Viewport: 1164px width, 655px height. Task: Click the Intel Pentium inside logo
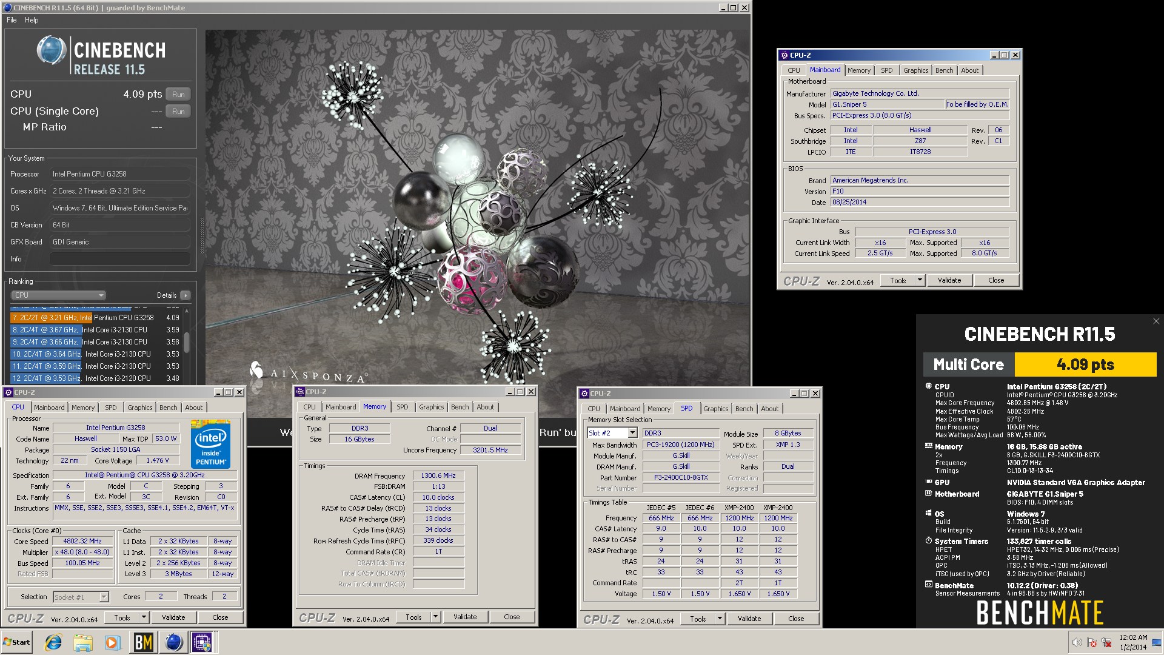(211, 444)
